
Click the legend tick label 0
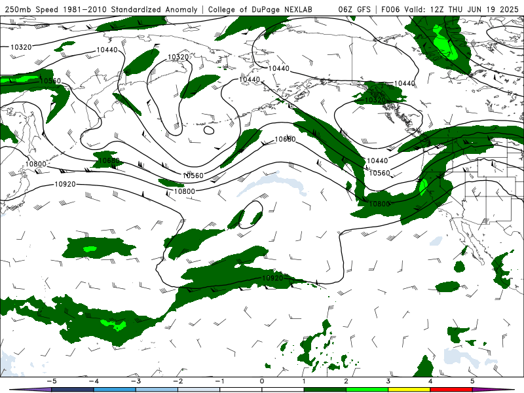tap(262, 381)
